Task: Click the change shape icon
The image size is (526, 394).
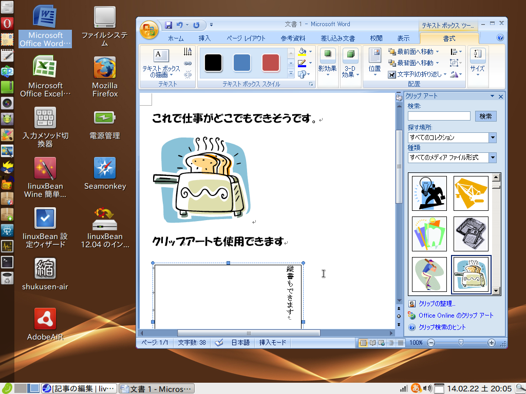Action: click(303, 74)
